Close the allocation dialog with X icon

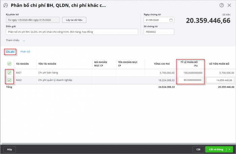point(230,5)
